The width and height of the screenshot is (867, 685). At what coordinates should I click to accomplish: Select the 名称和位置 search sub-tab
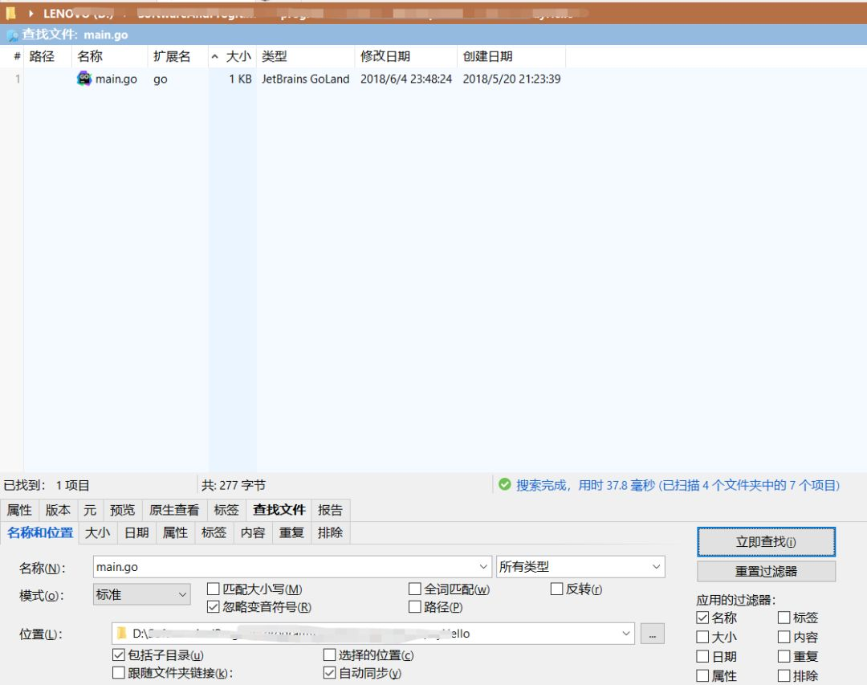(x=40, y=532)
